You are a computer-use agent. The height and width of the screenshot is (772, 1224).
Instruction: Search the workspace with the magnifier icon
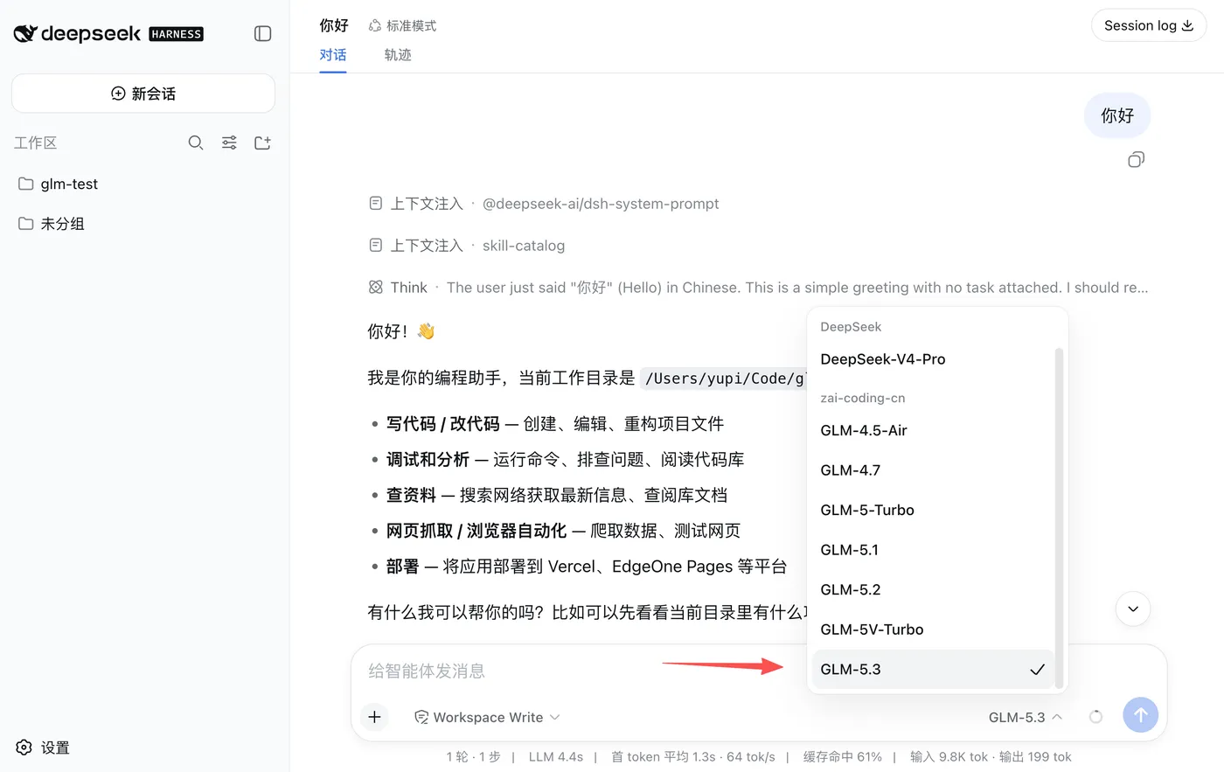point(196,143)
